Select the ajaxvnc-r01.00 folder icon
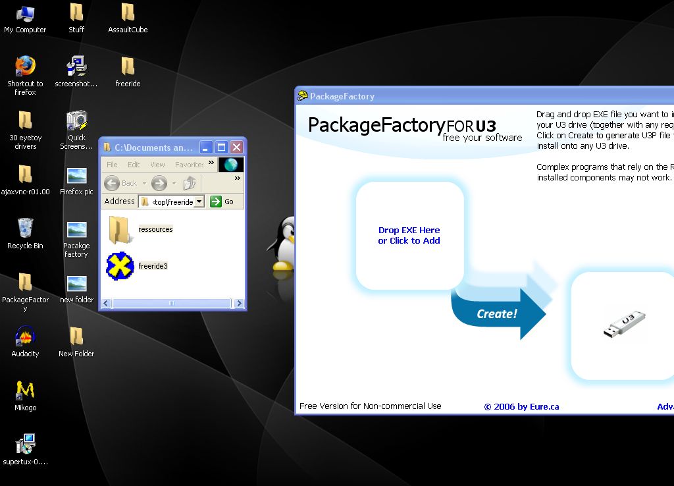Viewport: 674px width, 486px height. pyautogui.click(x=25, y=180)
